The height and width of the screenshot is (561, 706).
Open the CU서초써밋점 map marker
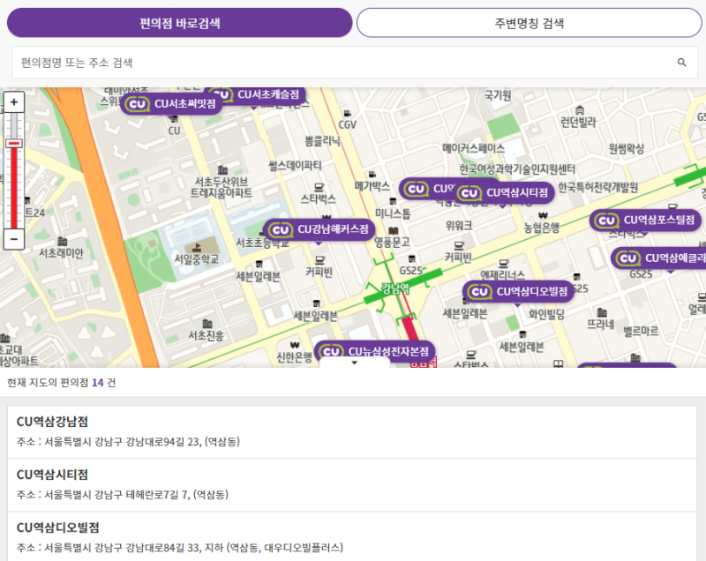171,104
